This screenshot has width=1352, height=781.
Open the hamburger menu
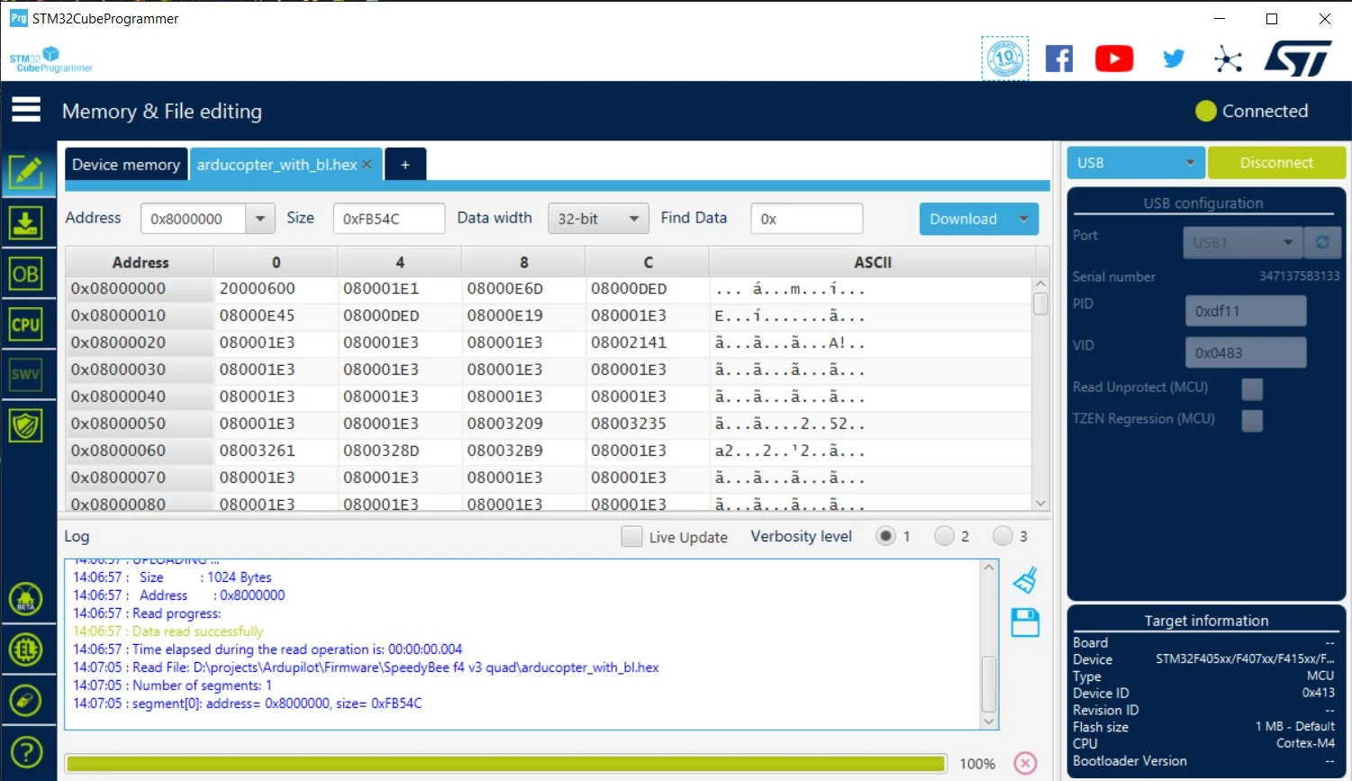coord(26,109)
